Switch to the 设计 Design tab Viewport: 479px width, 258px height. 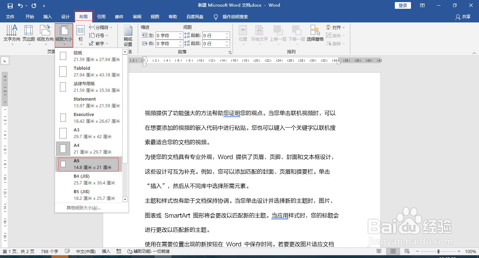(x=66, y=16)
